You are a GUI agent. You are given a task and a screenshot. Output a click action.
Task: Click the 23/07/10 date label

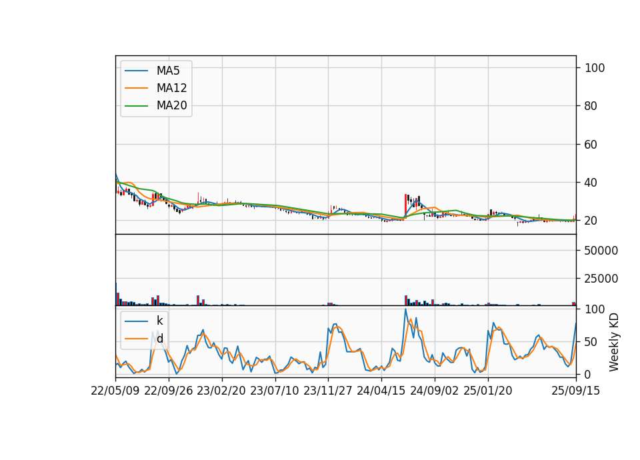(275, 391)
